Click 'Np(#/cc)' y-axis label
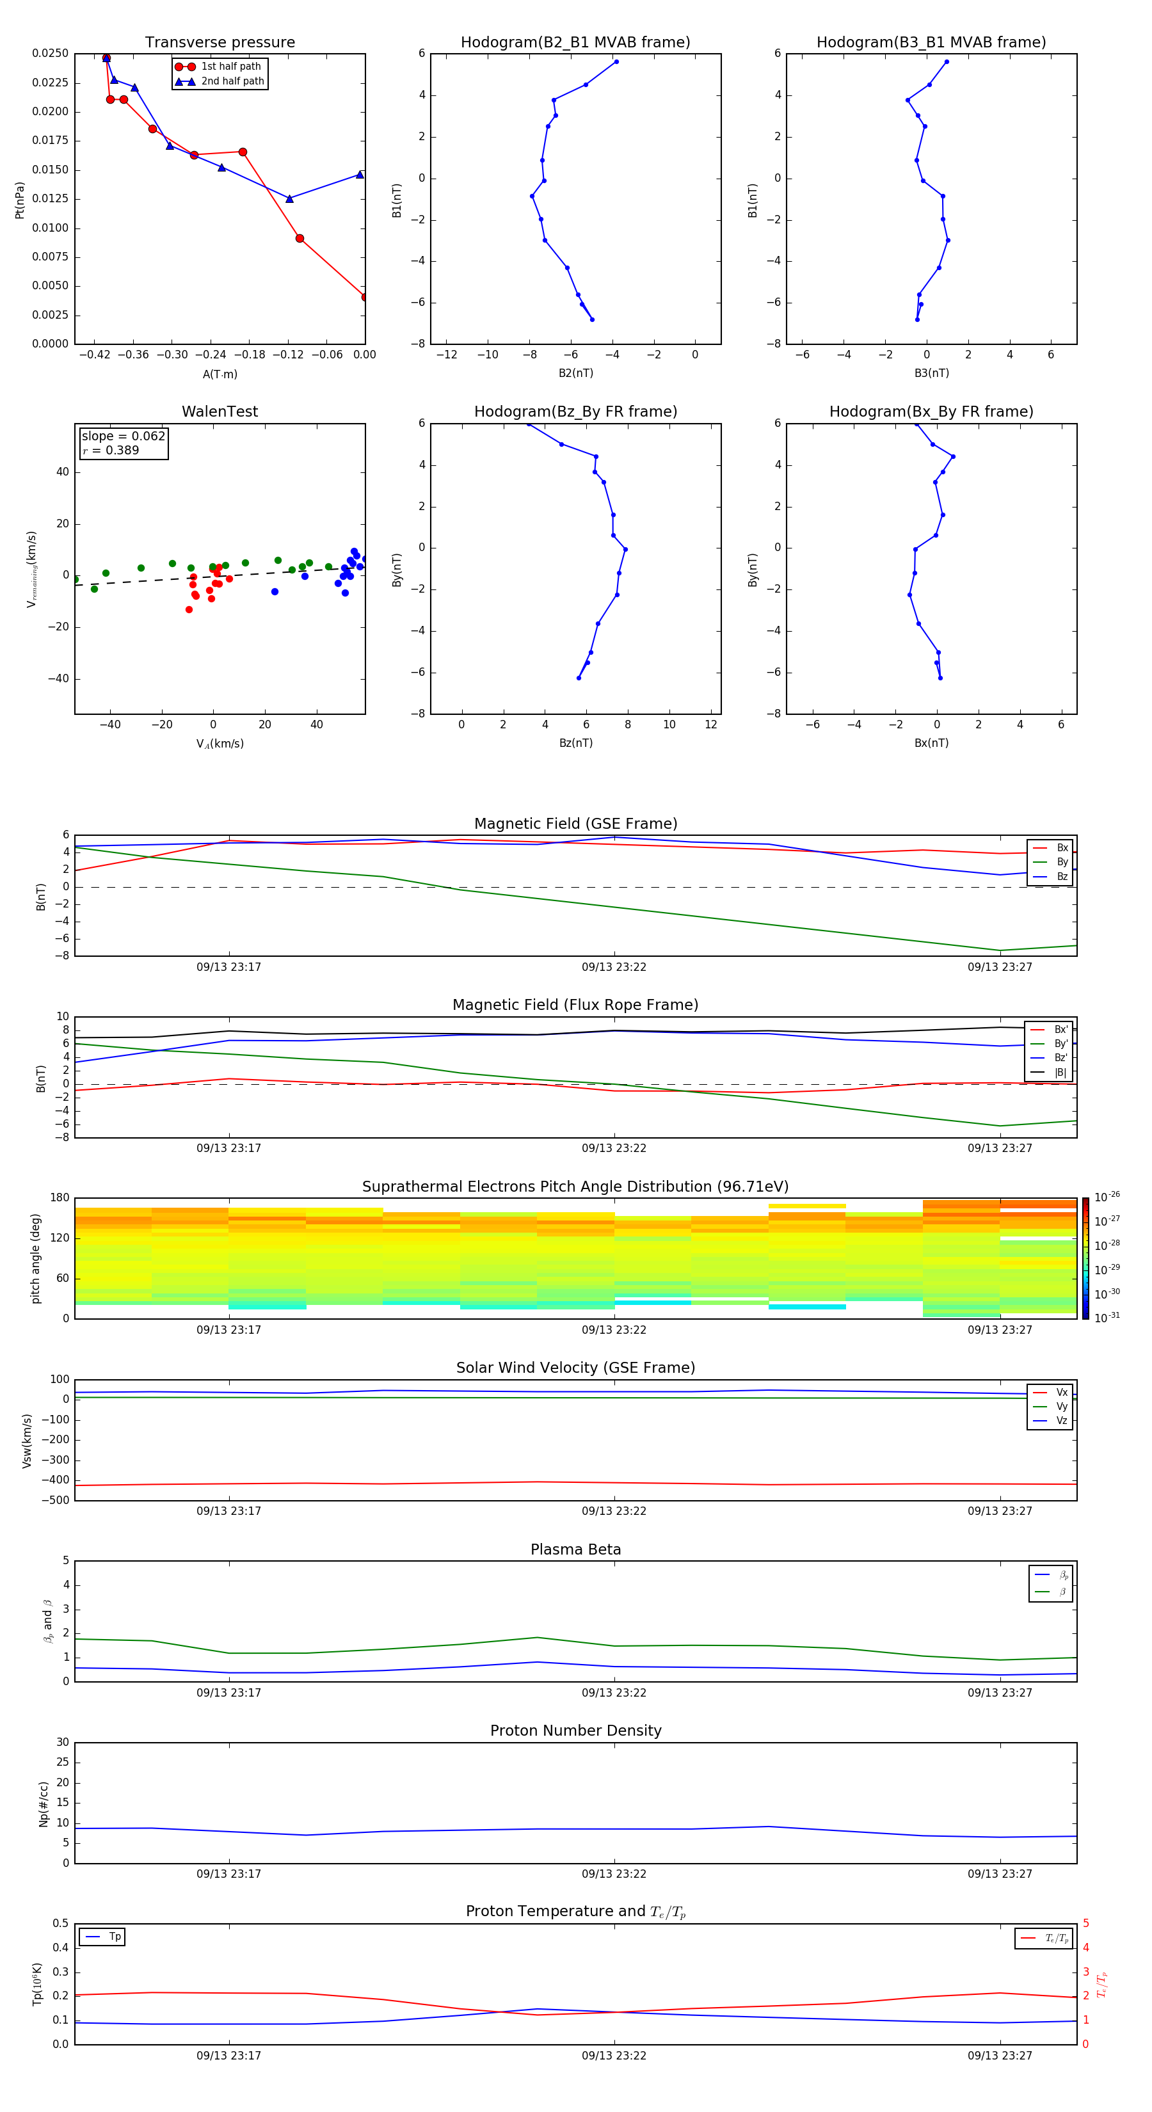 click(44, 1804)
